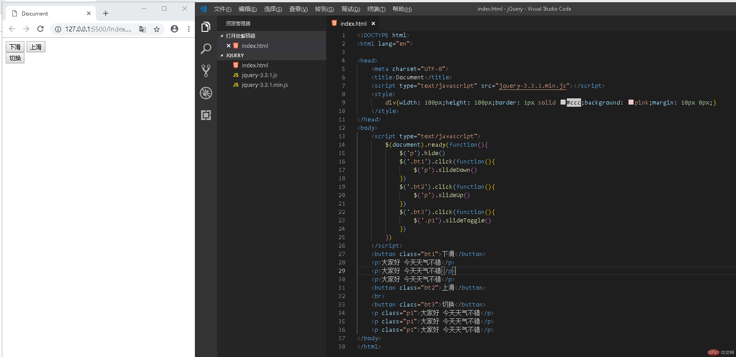This screenshot has height=357, width=736.
Task: Click JS icon of jquery-3.3.1.js
Action: (x=236, y=75)
